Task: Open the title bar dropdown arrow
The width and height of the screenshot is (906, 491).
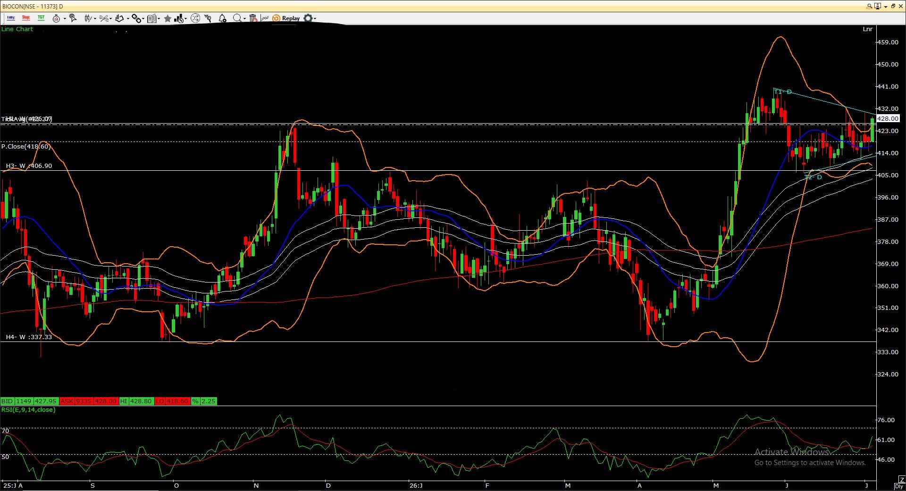Action: [x=886, y=7]
